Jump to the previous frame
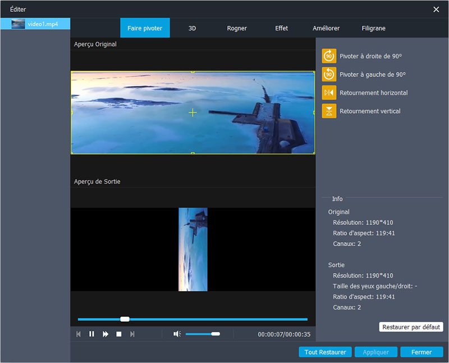This screenshot has height=363, width=449. (79, 334)
